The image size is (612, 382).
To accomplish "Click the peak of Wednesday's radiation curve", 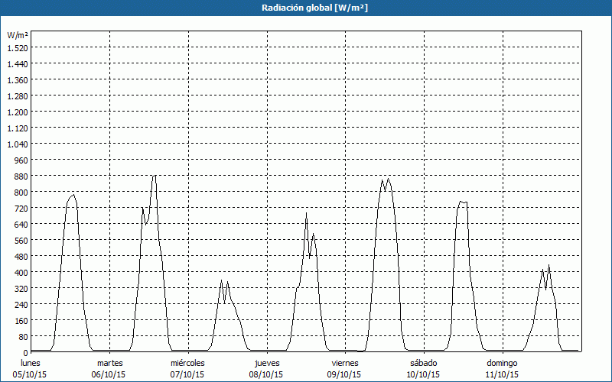I will [222, 280].
